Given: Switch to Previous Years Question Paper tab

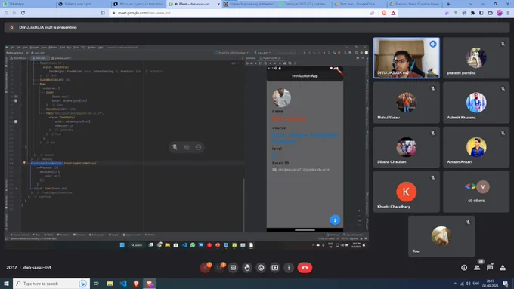Looking at the screenshot, I should pos(415,4).
